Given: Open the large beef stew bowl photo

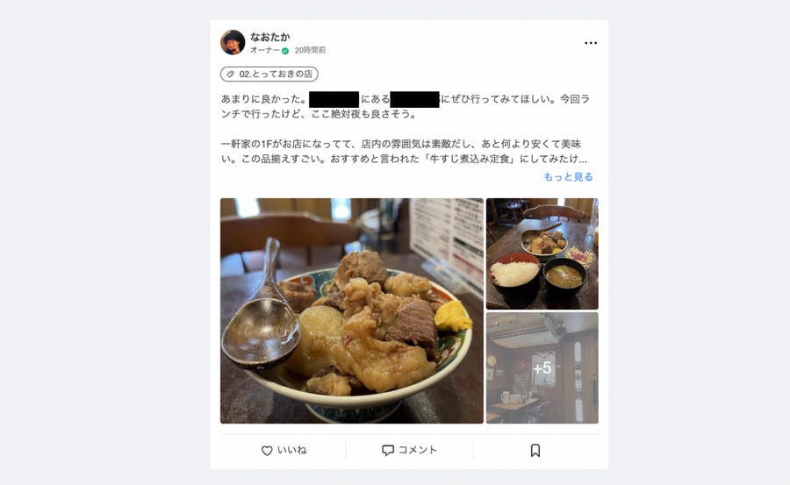Looking at the screenshot, I should (352, 310).
